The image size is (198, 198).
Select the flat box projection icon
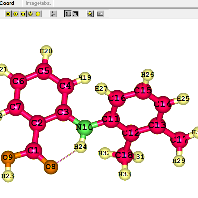tap(75, 14)
